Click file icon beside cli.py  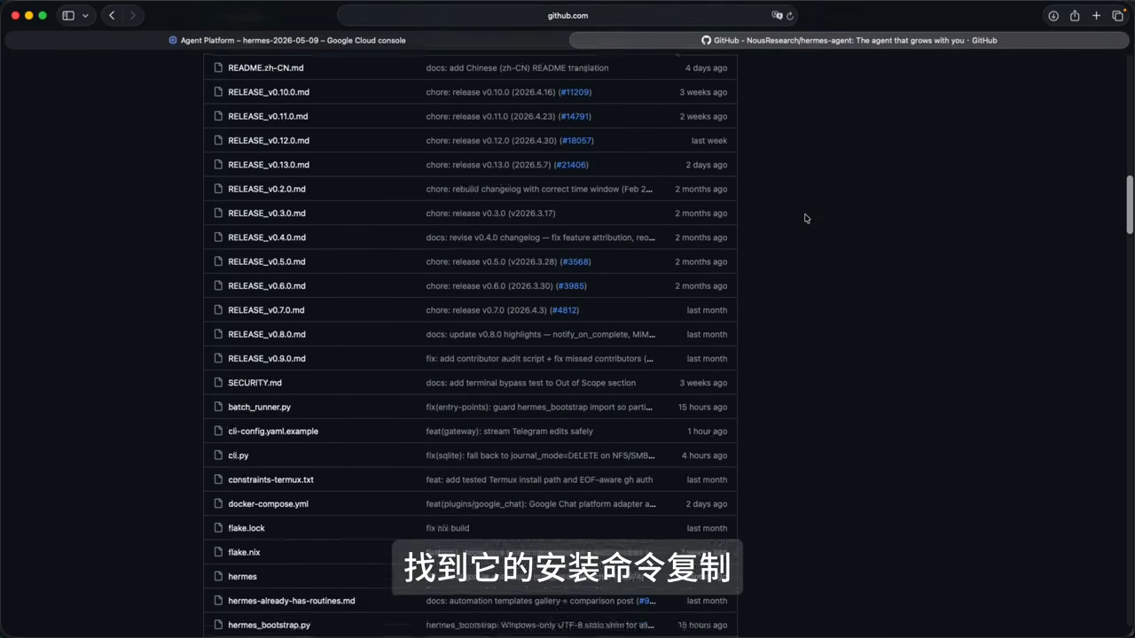pos(217,455)
